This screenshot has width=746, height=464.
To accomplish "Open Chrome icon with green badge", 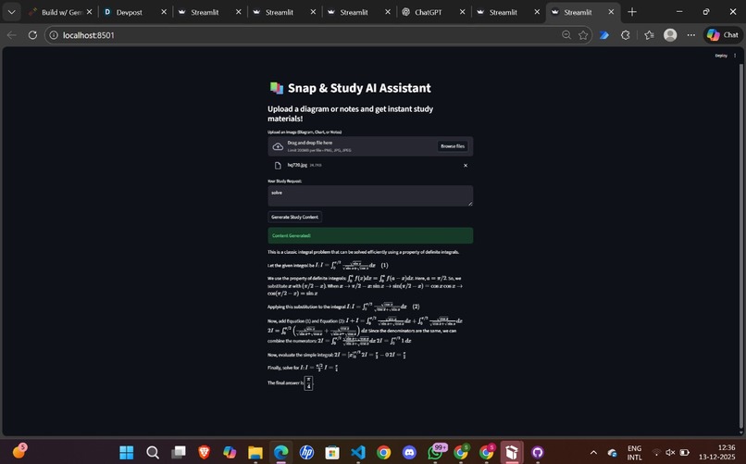I will pos(461,452).
